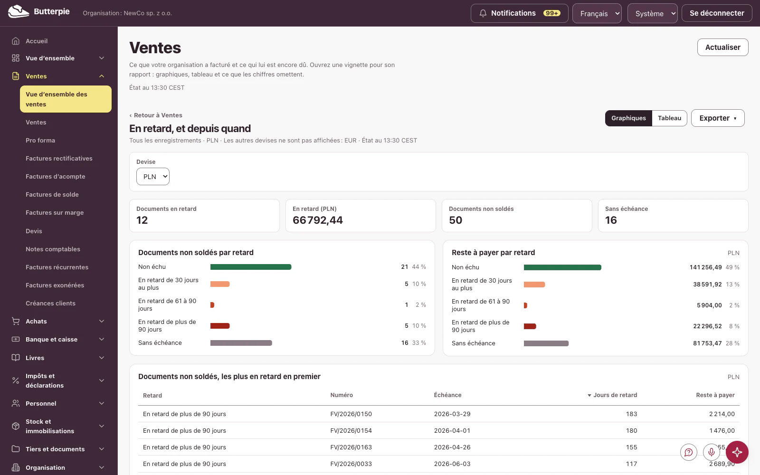Viewport: 760px width, 475px height.
Task: Follow the Retour à Ventes link
Action: (156, 115)
